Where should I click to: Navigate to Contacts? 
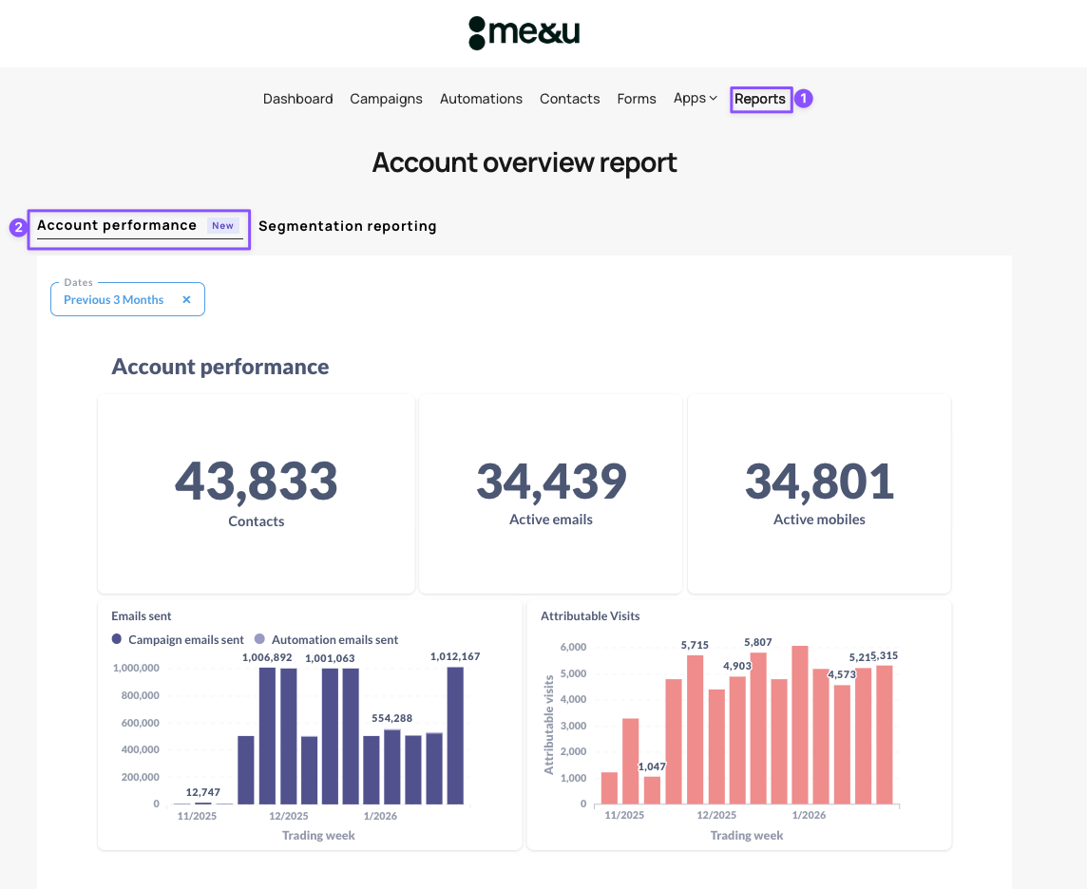(569, 99)
